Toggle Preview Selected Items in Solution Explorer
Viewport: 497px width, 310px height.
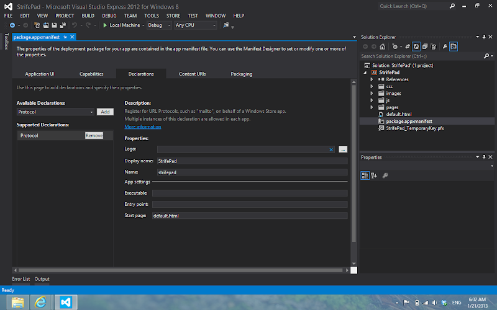454,47
